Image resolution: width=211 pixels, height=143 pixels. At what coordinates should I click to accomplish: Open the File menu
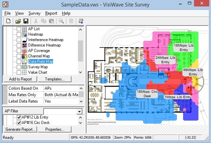[7, 13]
